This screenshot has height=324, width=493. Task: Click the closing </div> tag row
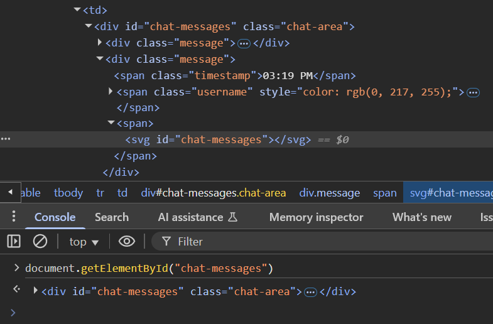[x=121, y=173]
